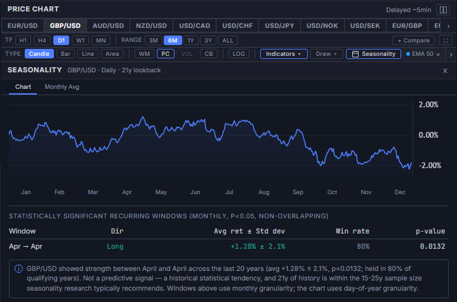
Task: Click the Win rate column header
Action: [352, 231]
